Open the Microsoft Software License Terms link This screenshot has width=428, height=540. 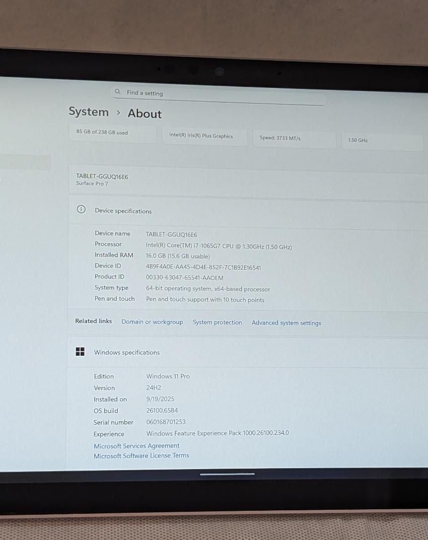pos(141,455)
